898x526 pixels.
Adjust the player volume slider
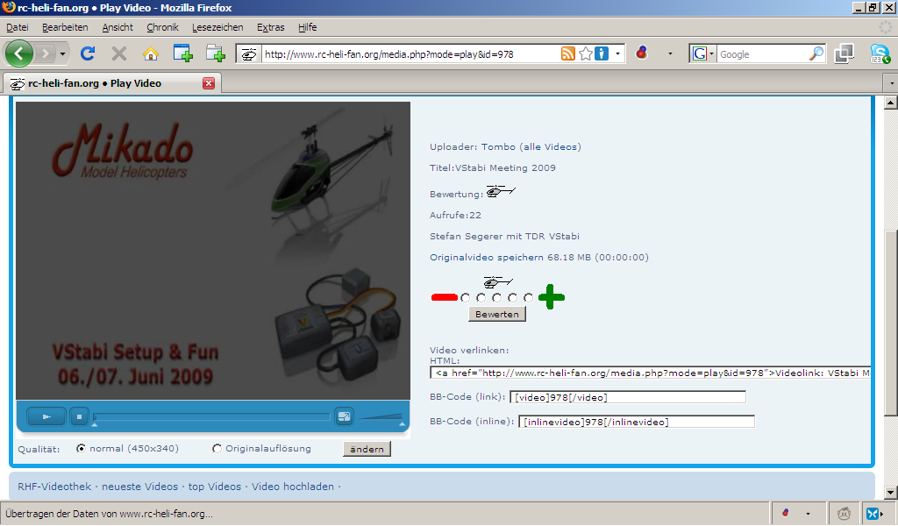click(382, 418)
